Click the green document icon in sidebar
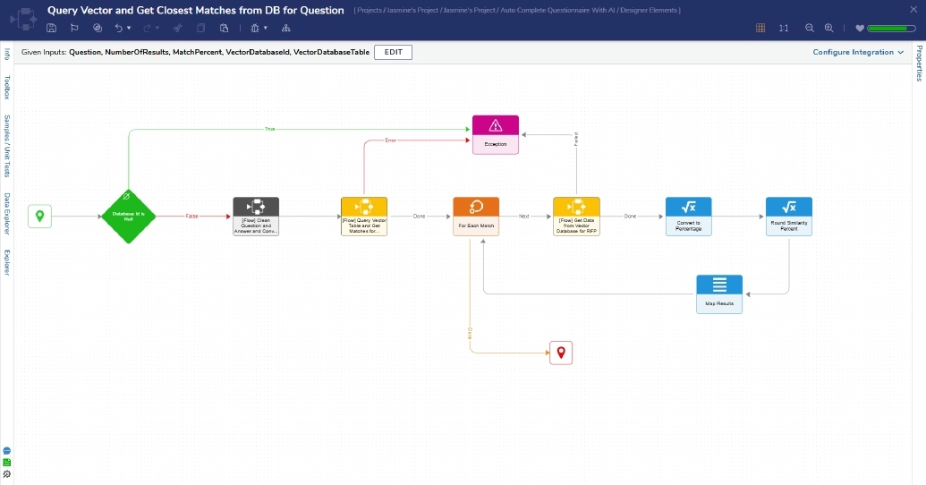 click(7, 463)
